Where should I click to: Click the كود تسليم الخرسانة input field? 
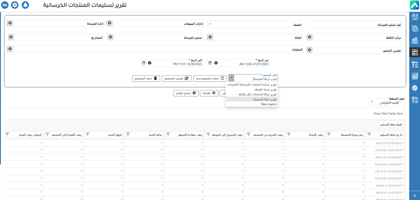coord(353,25)
